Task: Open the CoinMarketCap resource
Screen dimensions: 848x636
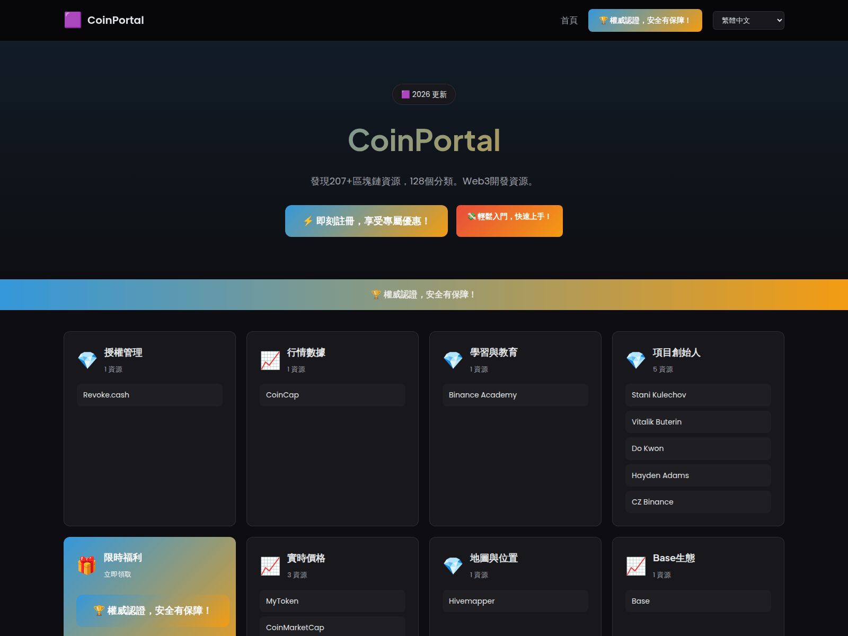Action: click(332, 627)
